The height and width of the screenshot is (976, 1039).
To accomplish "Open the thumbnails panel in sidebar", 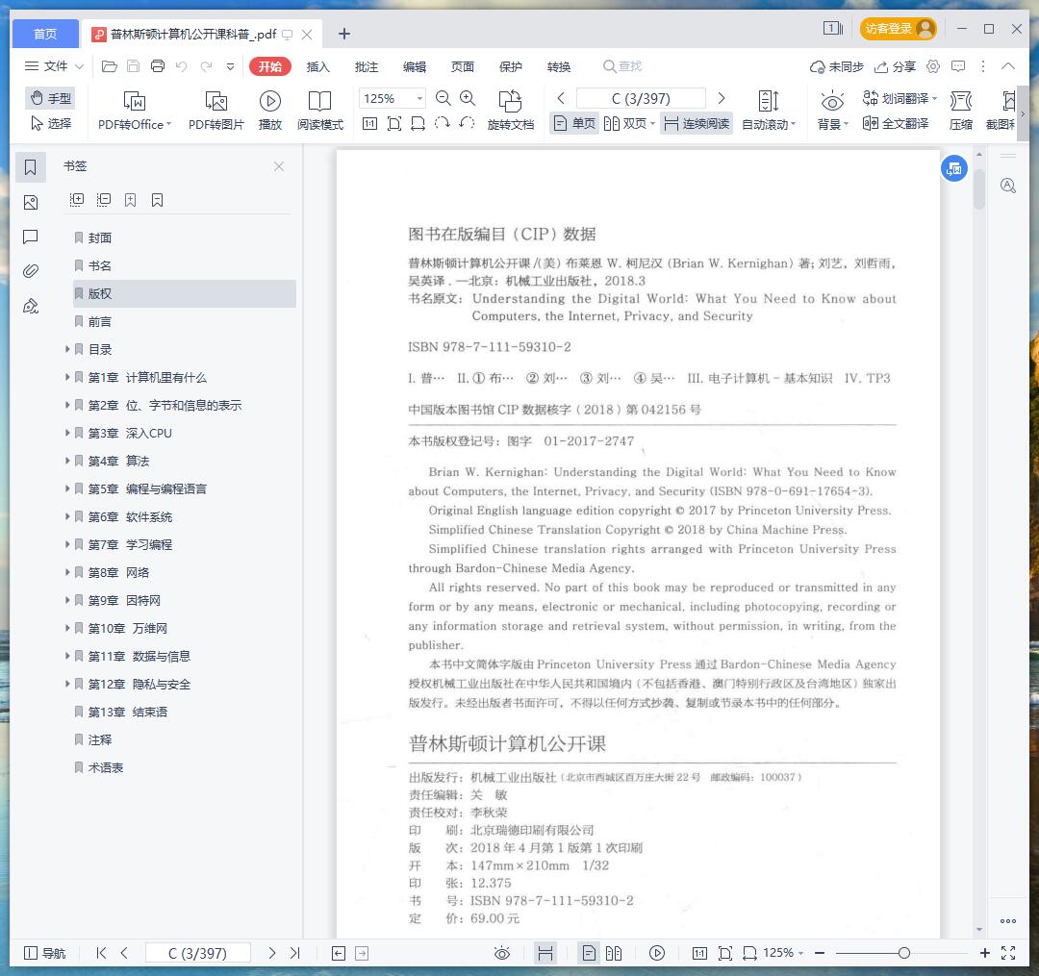I will tap(31, 202).
